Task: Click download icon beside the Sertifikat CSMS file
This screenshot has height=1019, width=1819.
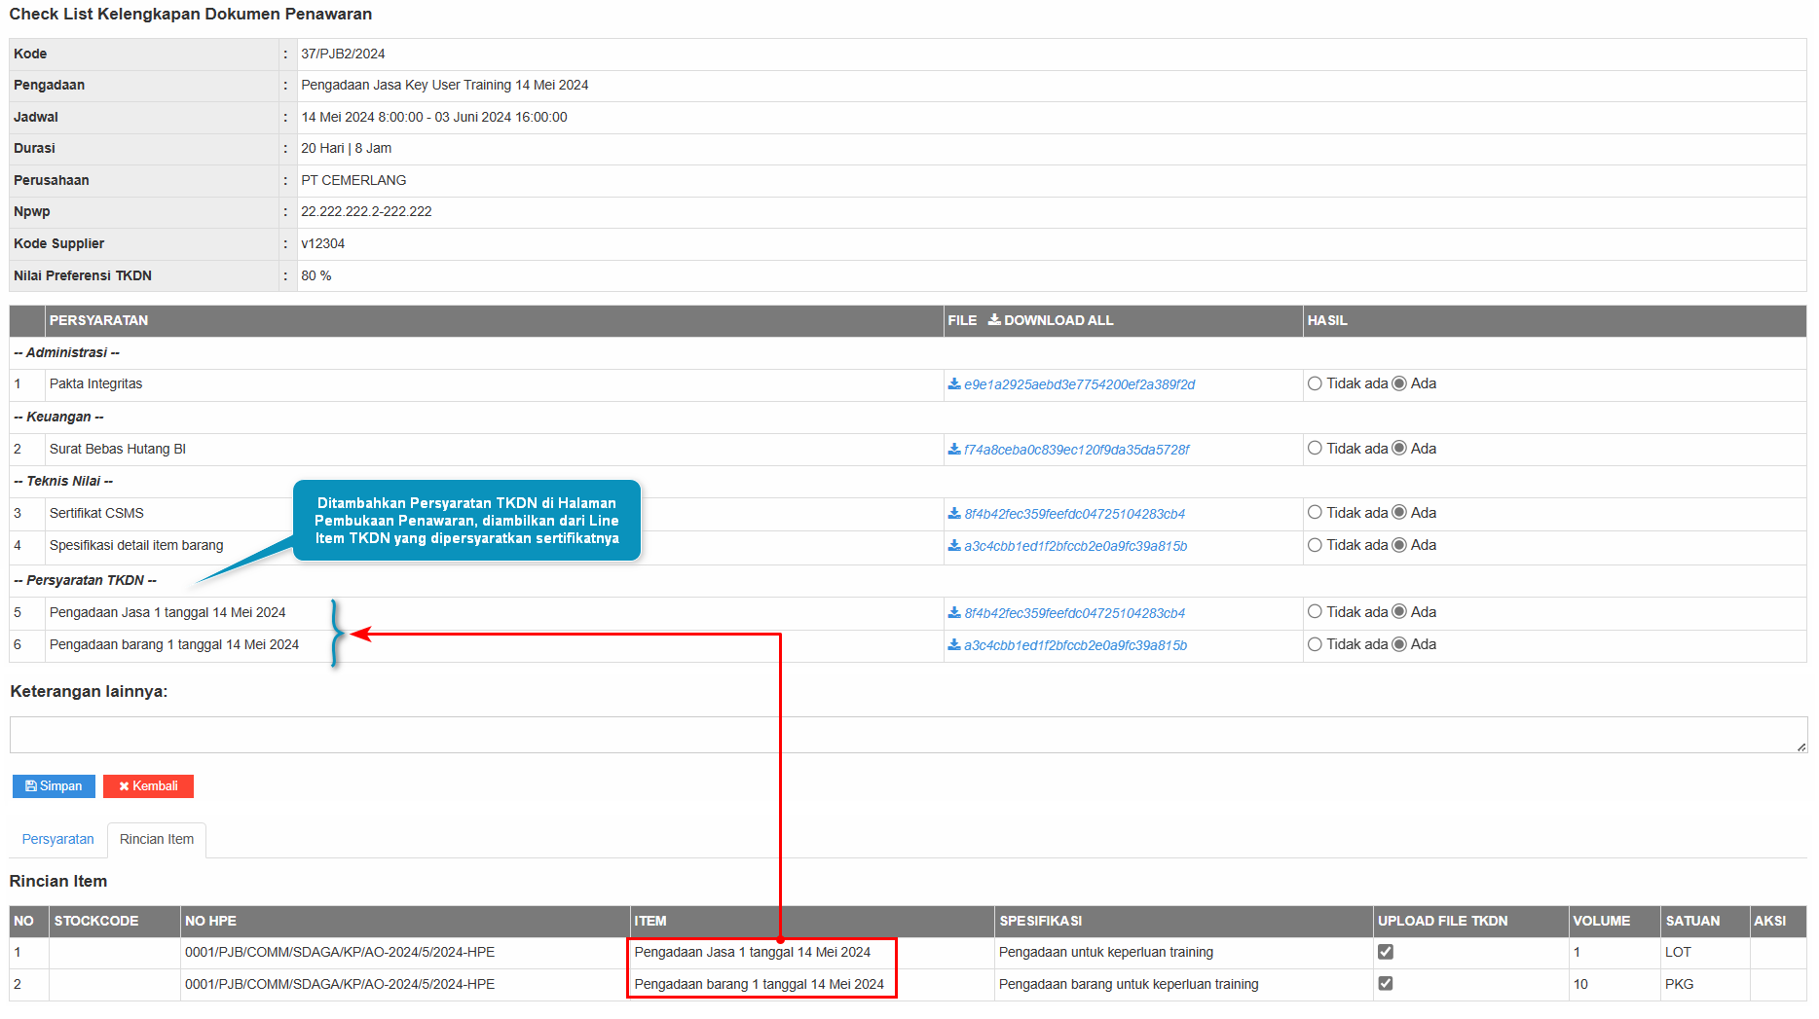Action: click(x=954, y=514)
